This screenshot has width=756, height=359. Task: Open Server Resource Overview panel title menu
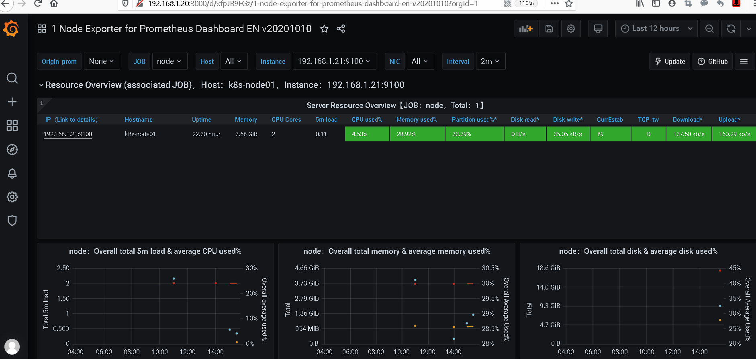[395, 105]
